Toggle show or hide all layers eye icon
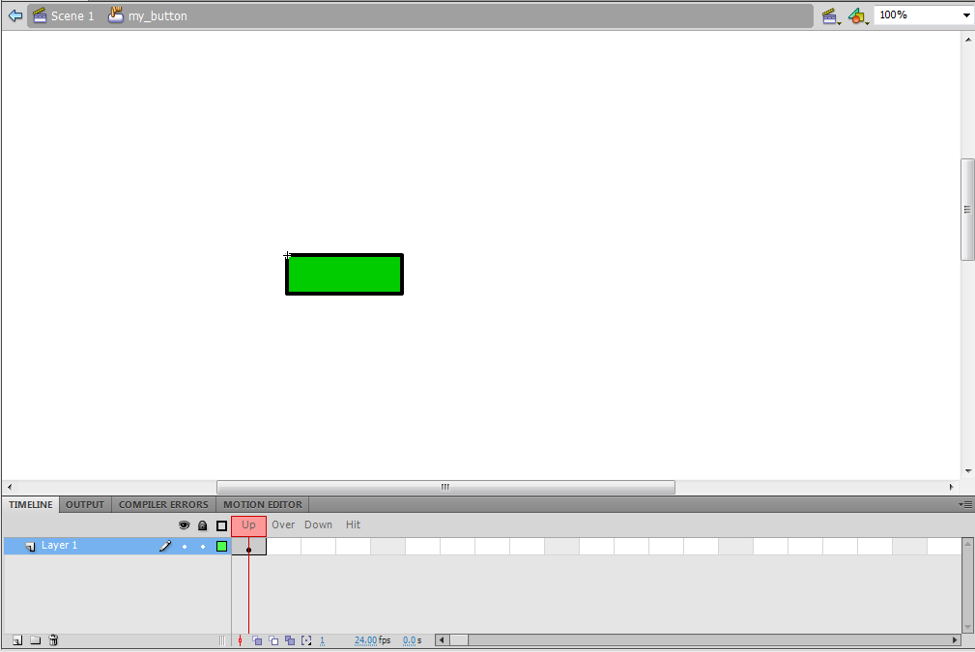This screenshot has height=652, width=975. tap(184, 525)
